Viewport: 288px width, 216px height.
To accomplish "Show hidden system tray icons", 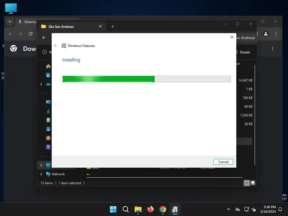I will (x=229, y=209).
